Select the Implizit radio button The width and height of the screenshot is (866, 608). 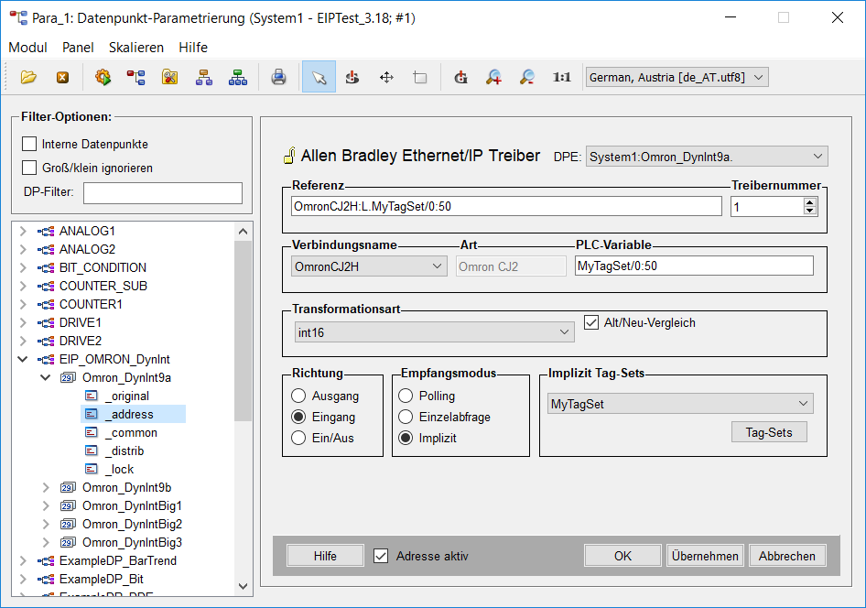[406, 438]
